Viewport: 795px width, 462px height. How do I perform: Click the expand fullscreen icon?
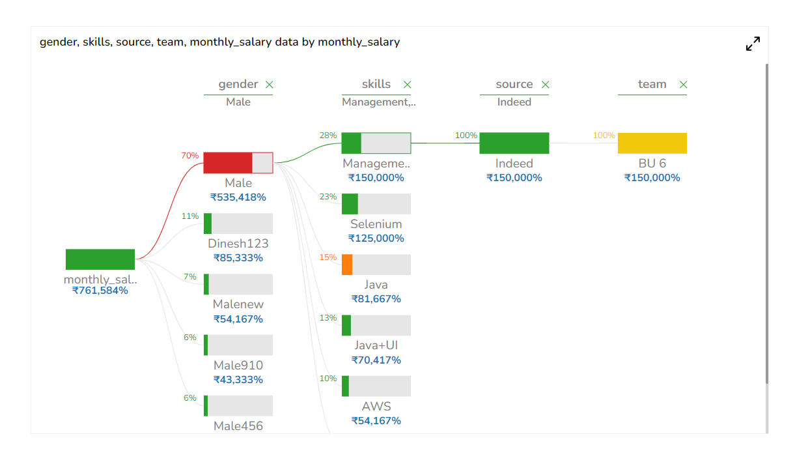[x=753, y=44]
